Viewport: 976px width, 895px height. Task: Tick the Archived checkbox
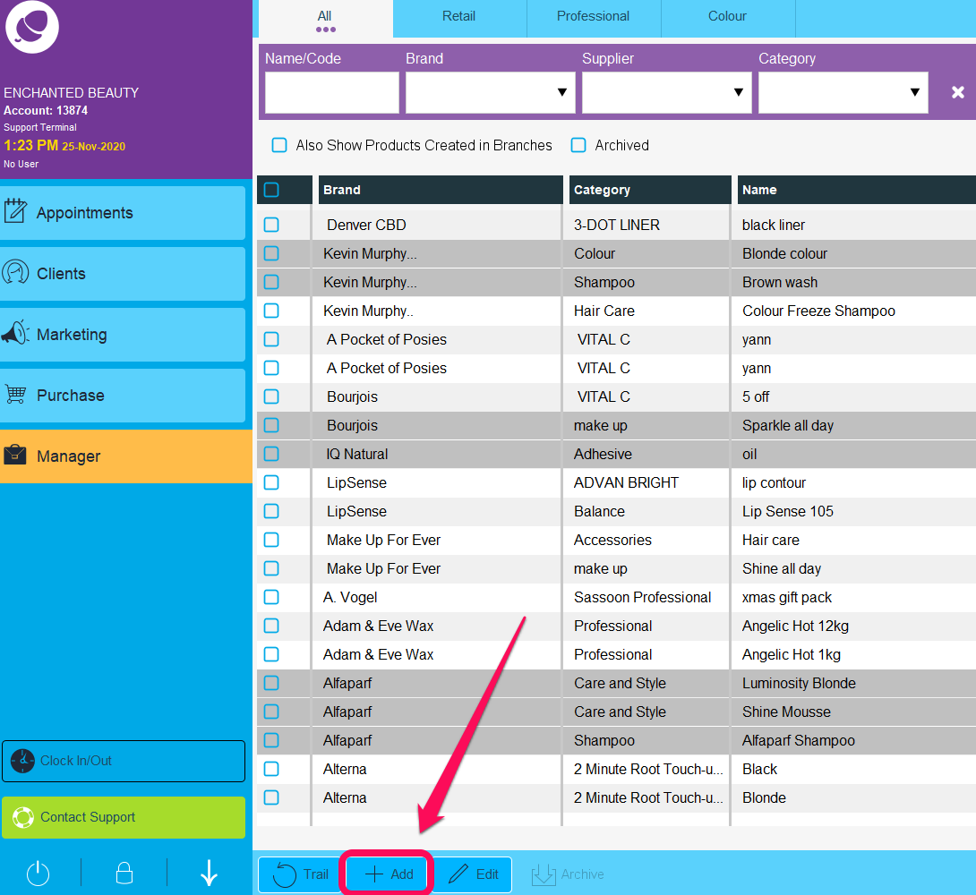click(578, 145)
